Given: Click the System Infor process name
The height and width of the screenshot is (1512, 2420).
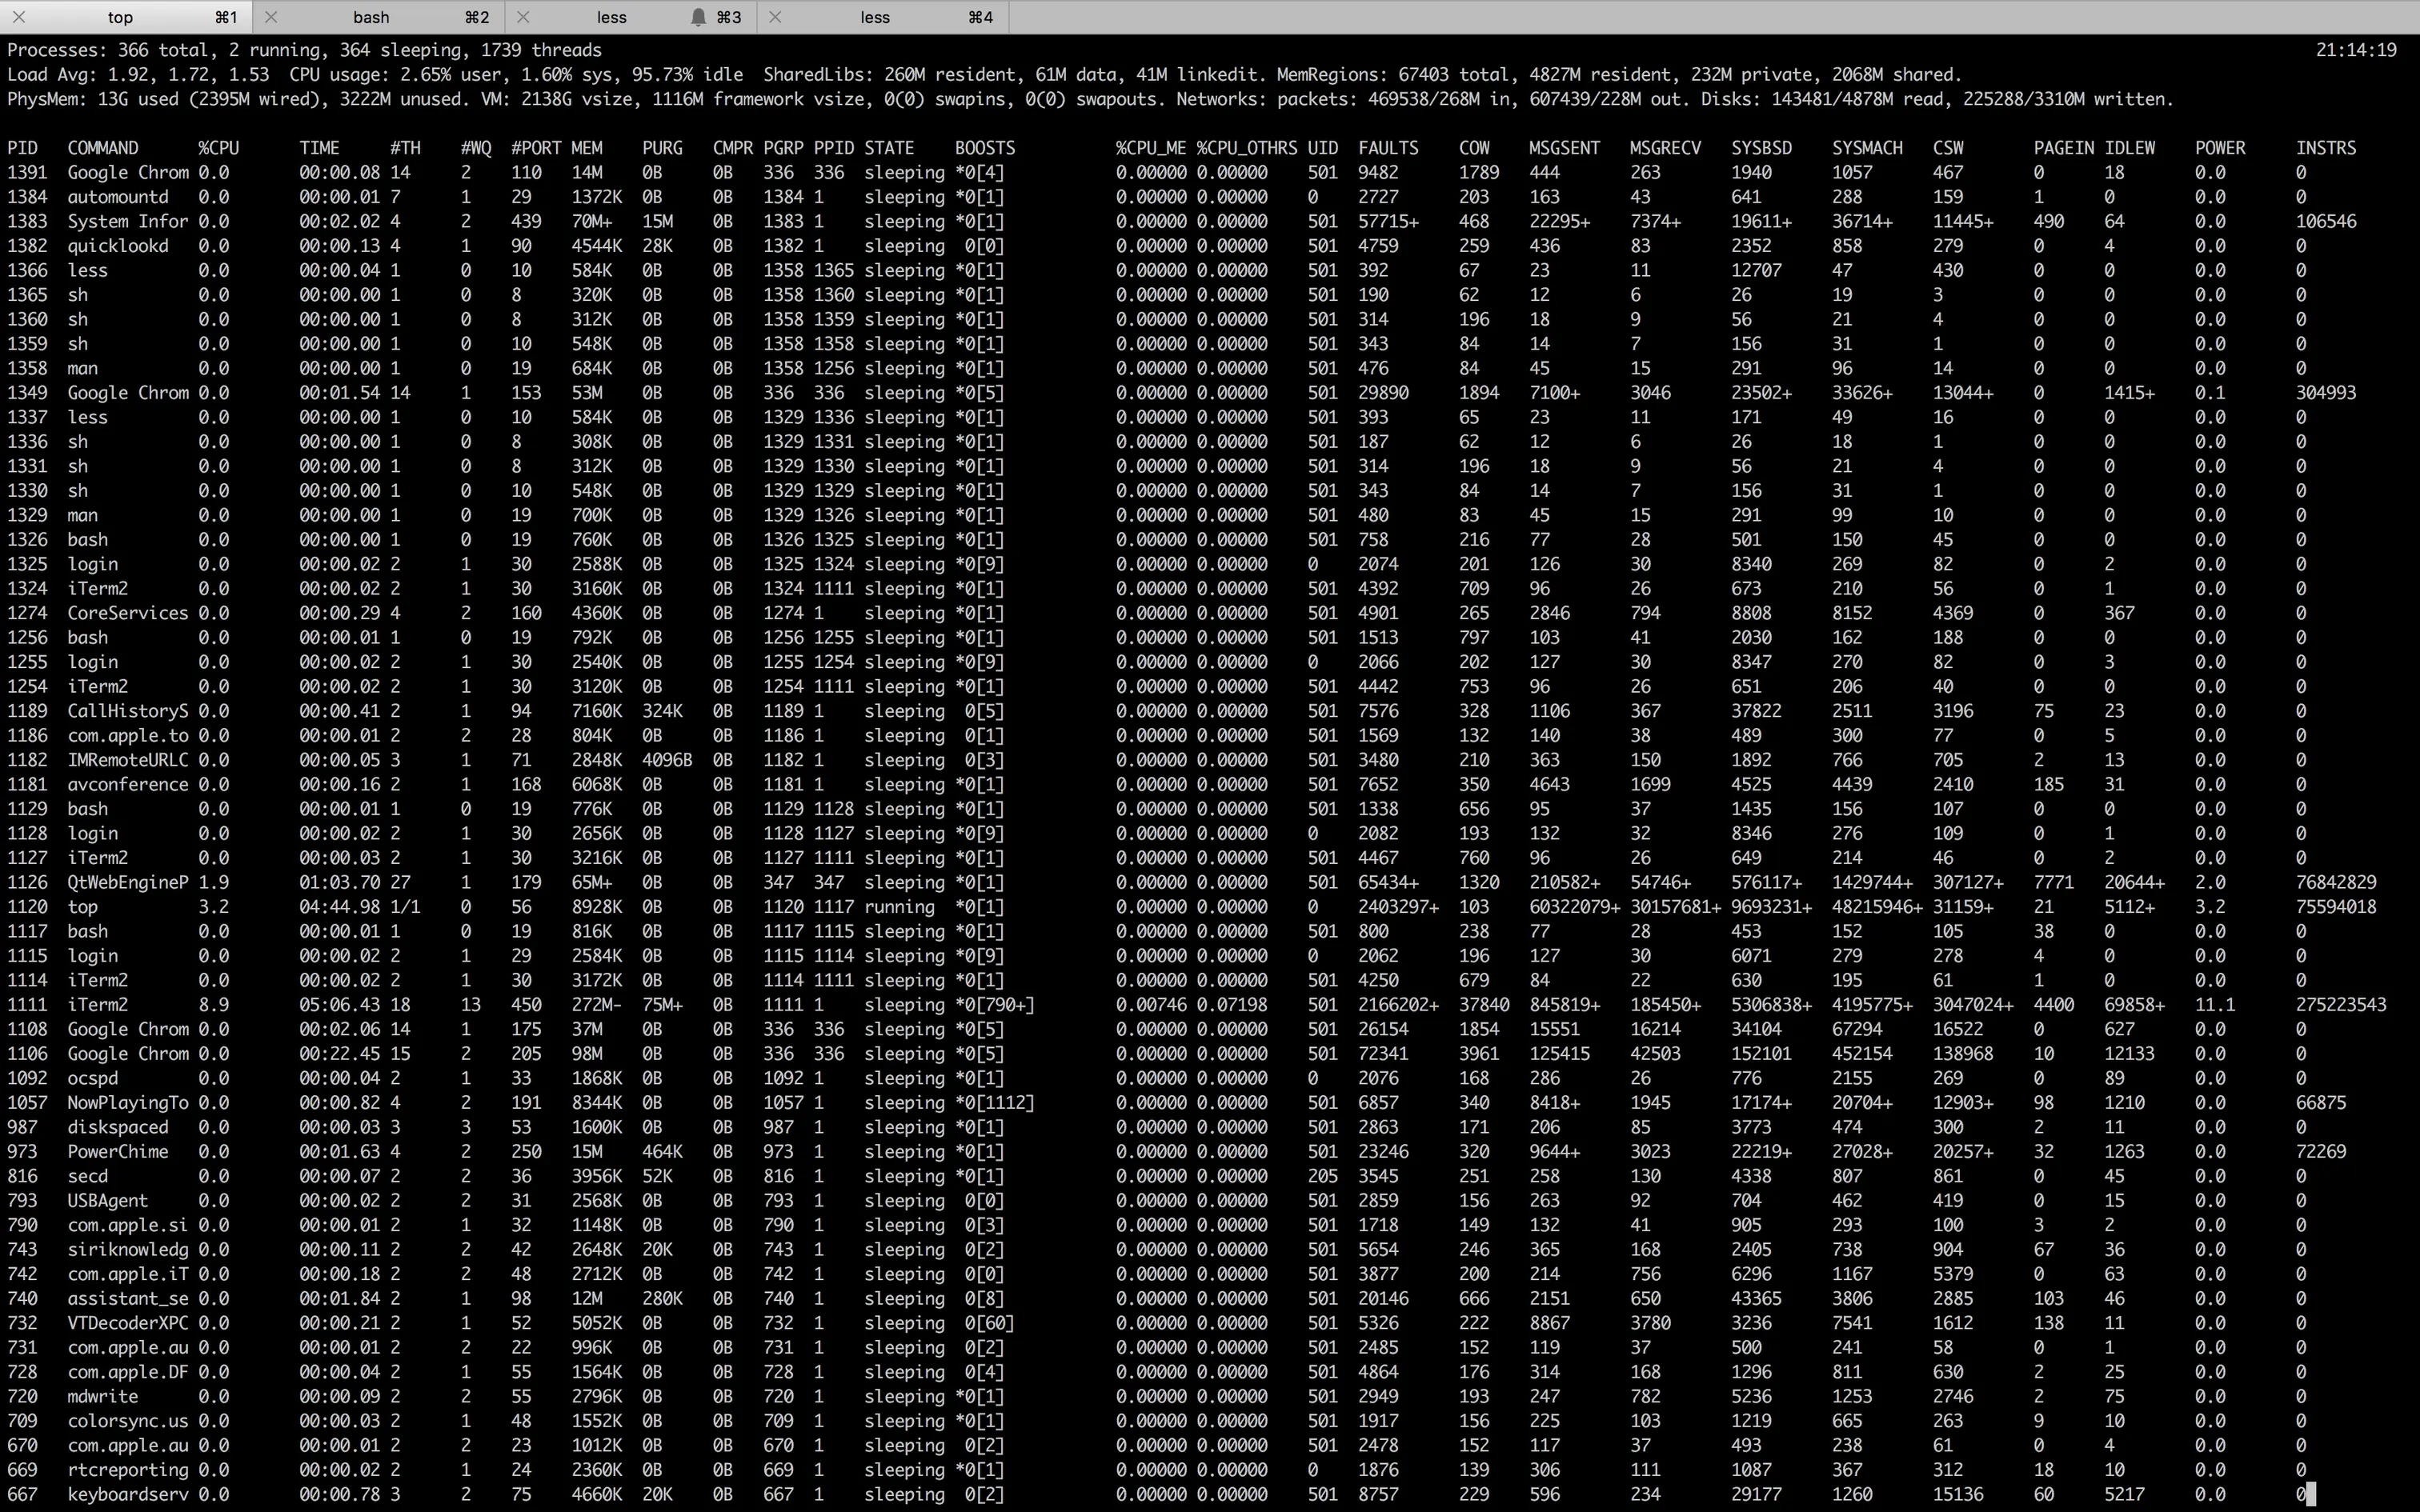Looking at the screenshot, I should click(x=127, y=221).
